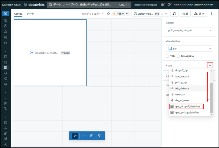Screen dimensions: 219x148
Task: Choose trip_distance in the field list
Action: coord(182,88)
